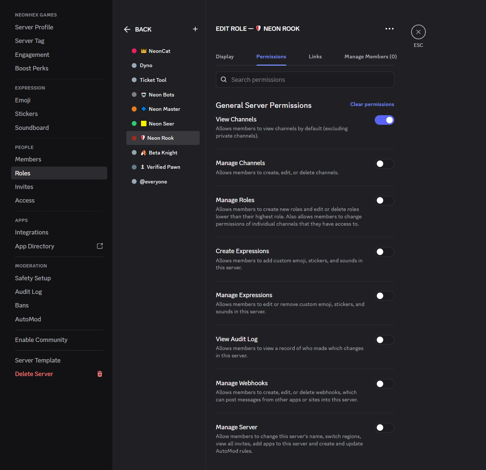Viewport: 486px width, 470px height.
Task: Select Roles in the sidebar
Action: (59, 173)
